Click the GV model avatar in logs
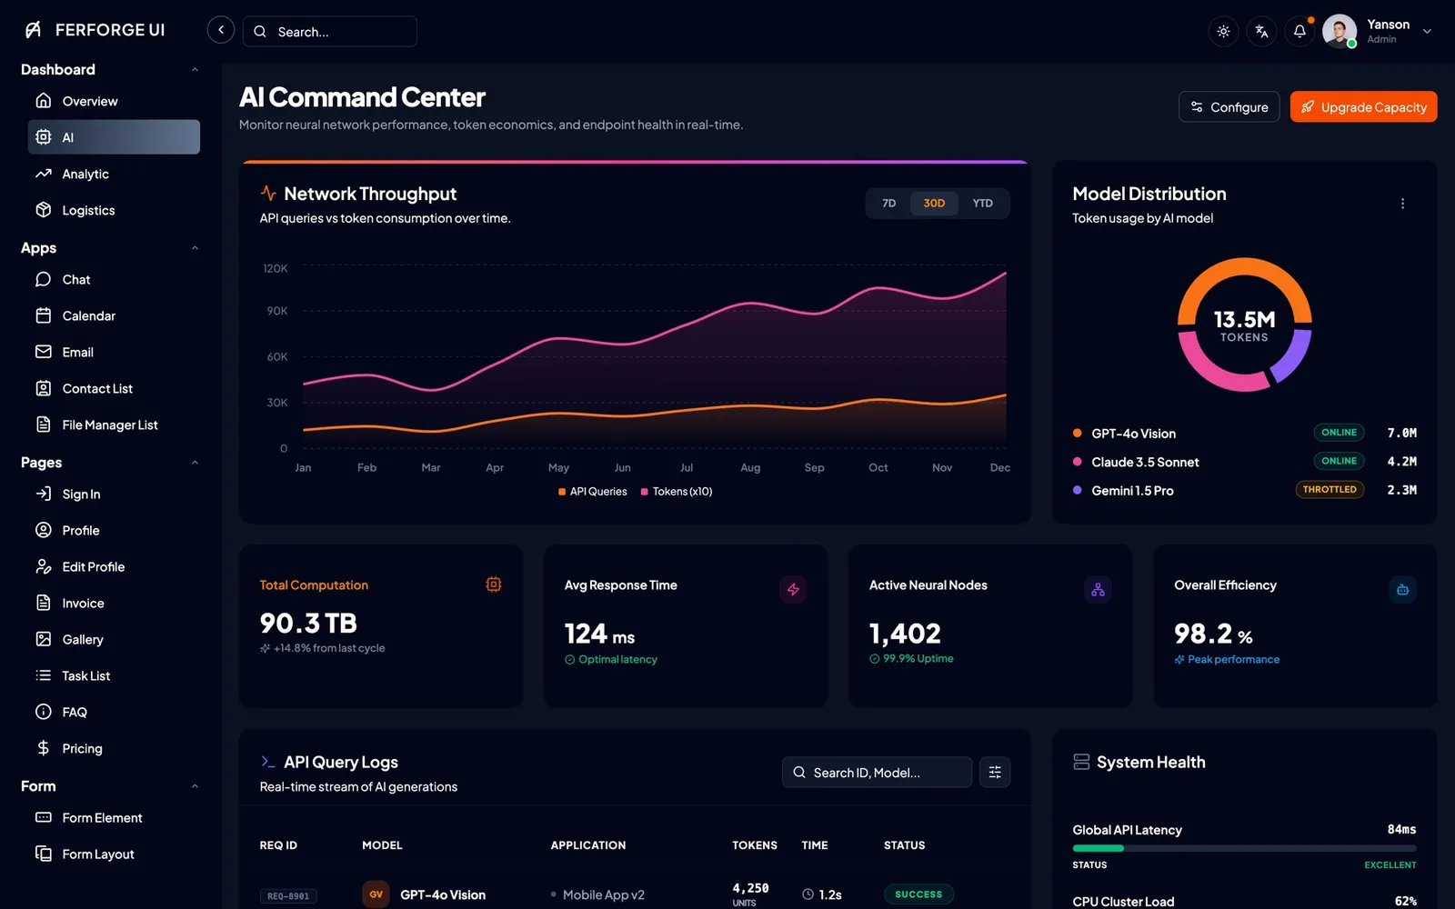Image resolution: width=1455 pixels, height=909 pixels. (376, 894)
